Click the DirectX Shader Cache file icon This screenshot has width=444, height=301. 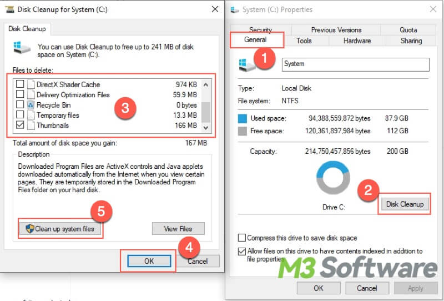(x=31, y=84)
